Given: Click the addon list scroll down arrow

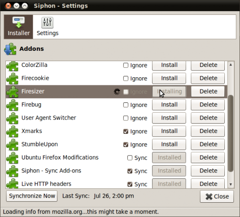Looking at the screenshot, I should coord(231,184).
